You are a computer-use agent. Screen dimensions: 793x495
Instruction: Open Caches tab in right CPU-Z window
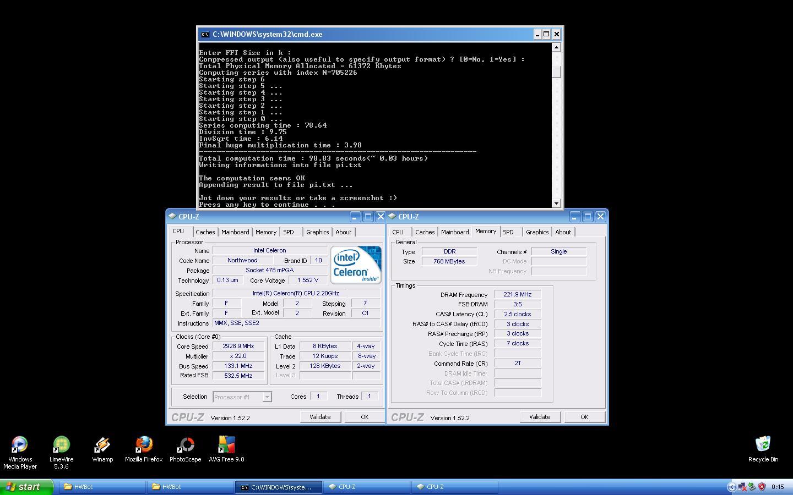tap(425, 232)
